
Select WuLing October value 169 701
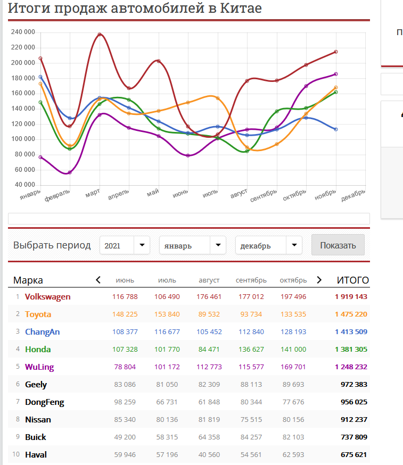click(x=293, y=367)
